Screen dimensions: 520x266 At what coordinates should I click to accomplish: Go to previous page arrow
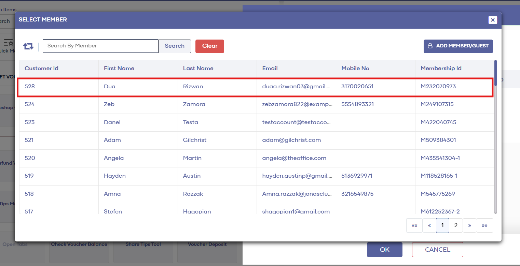pyautogui.click(x=429, y=225)
